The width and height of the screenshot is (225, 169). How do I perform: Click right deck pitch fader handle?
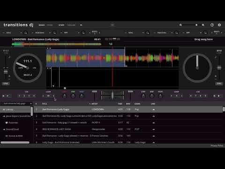219,68
